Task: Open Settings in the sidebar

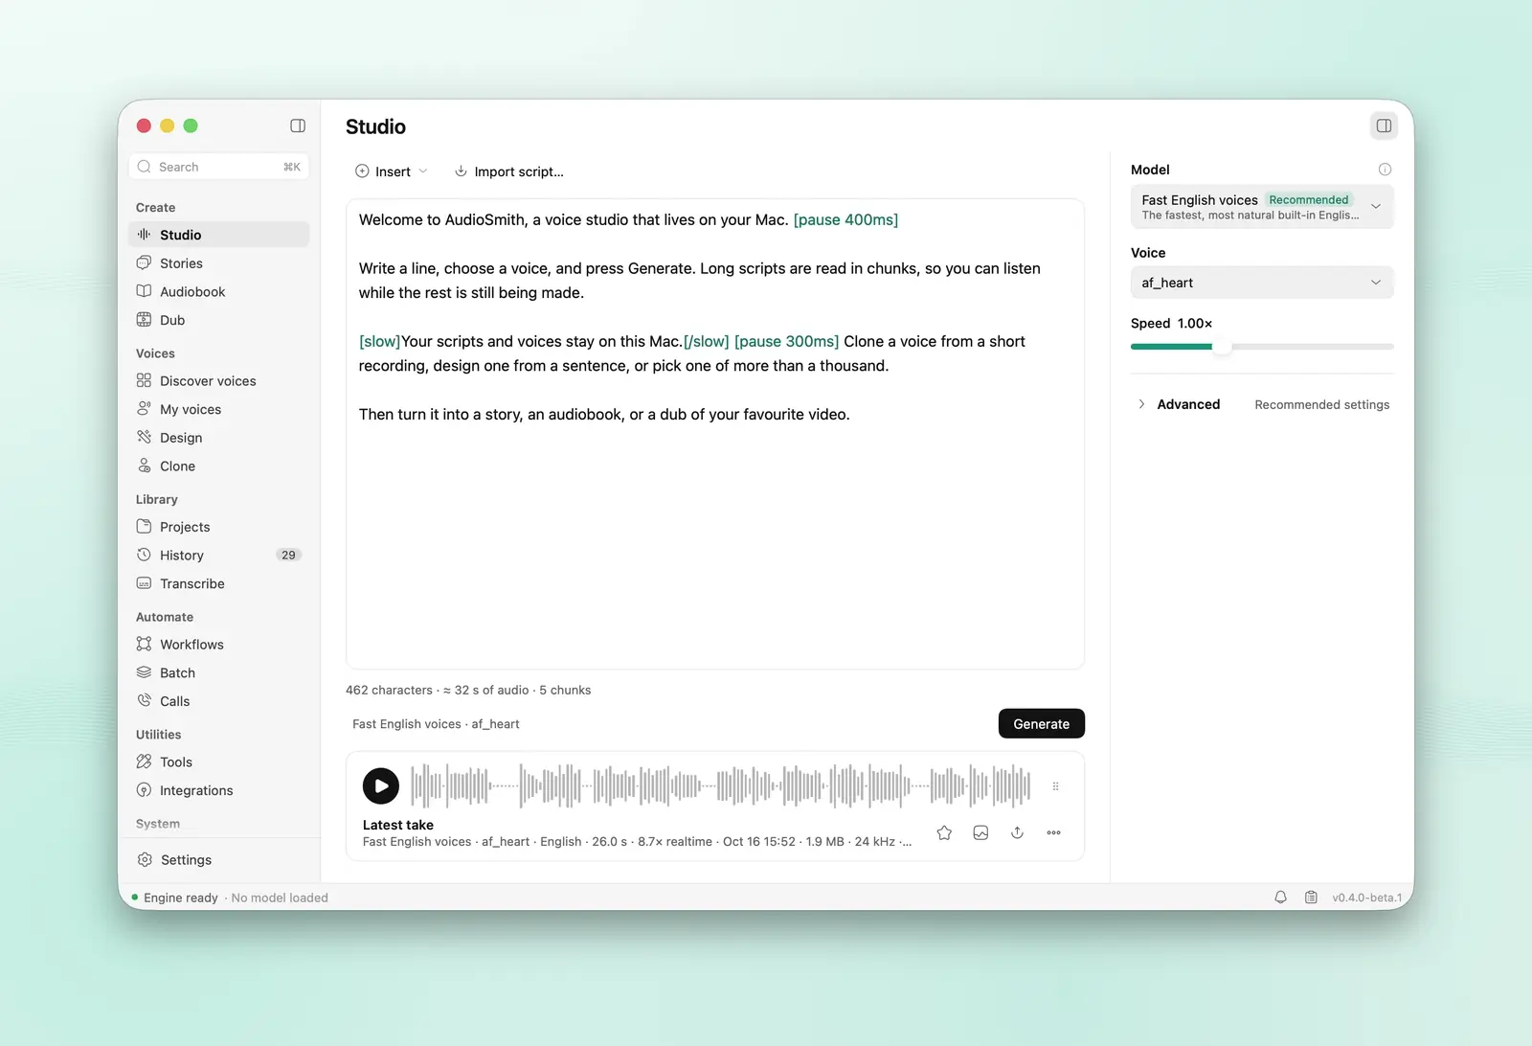Action: [218, 860]
